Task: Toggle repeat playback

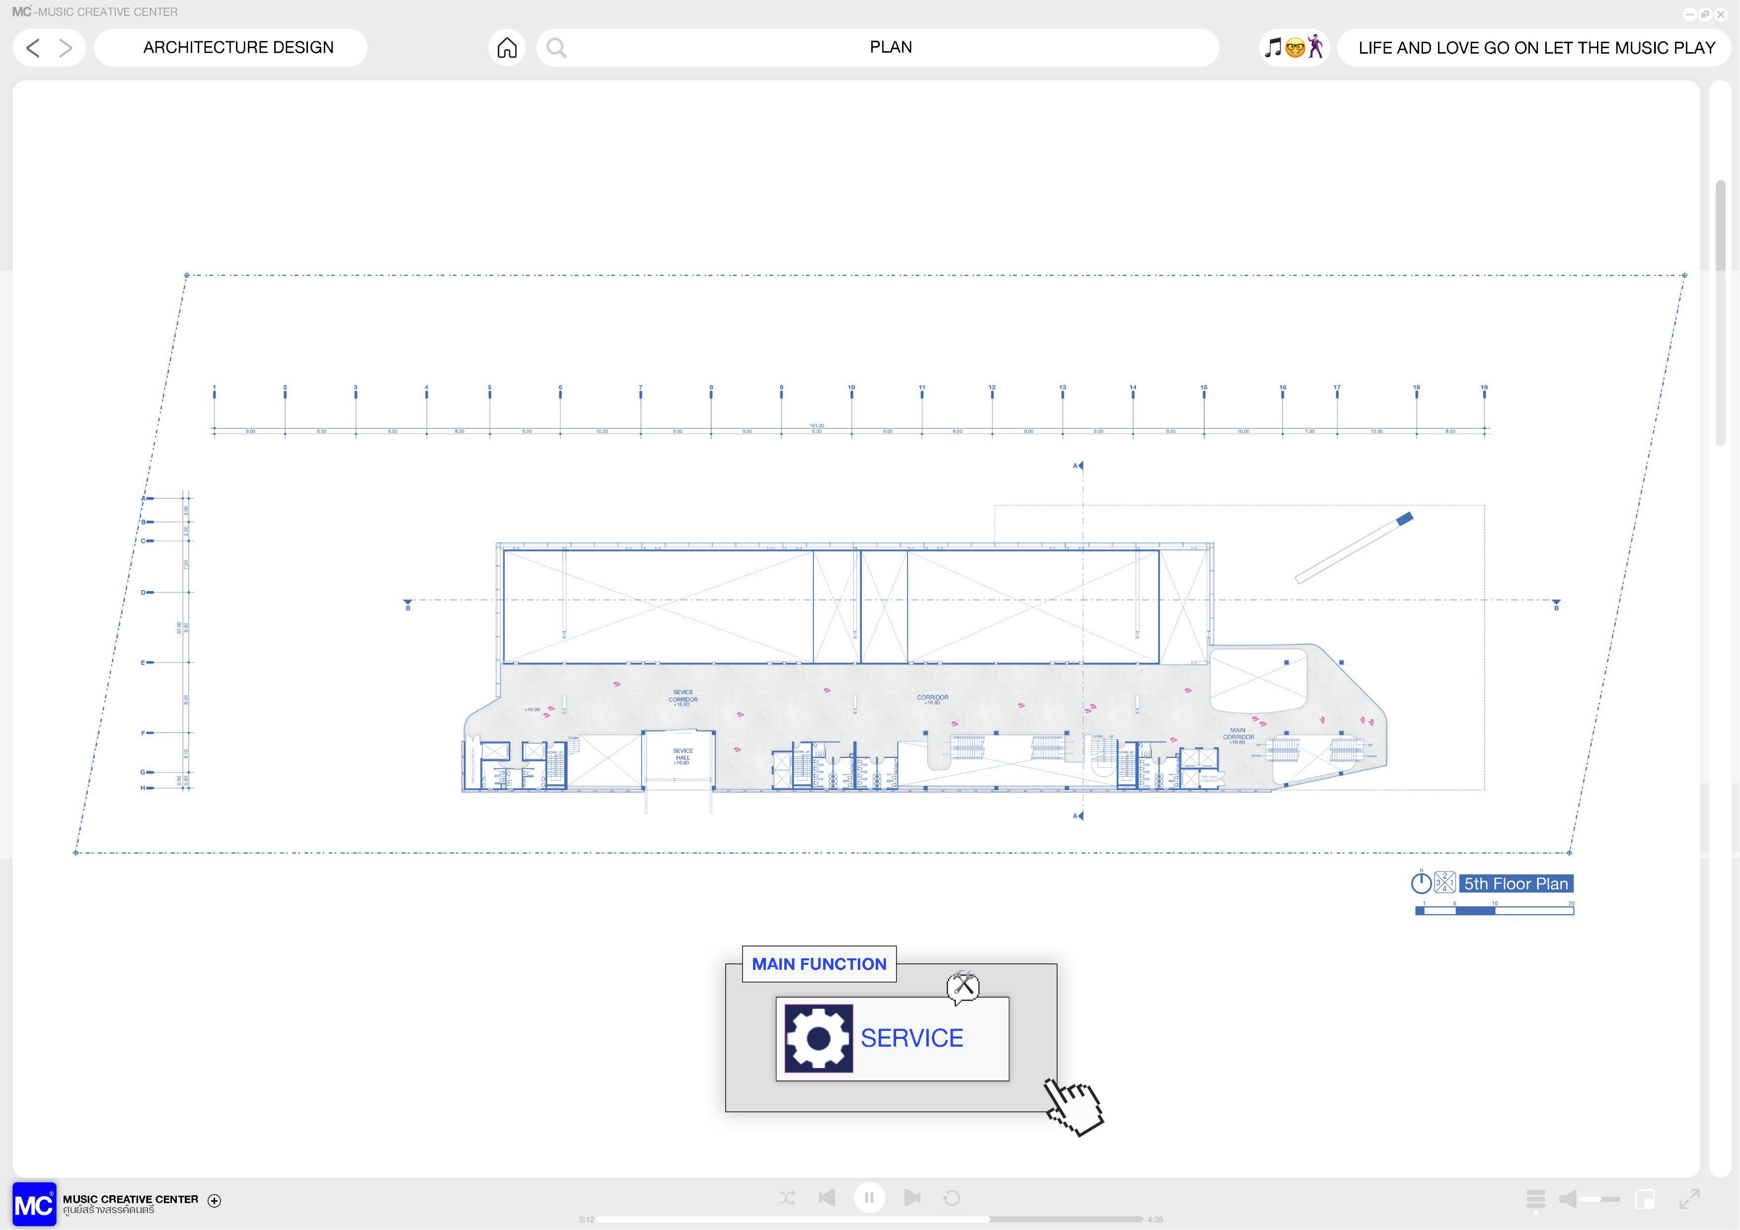Action: [x=951, y=1197]
